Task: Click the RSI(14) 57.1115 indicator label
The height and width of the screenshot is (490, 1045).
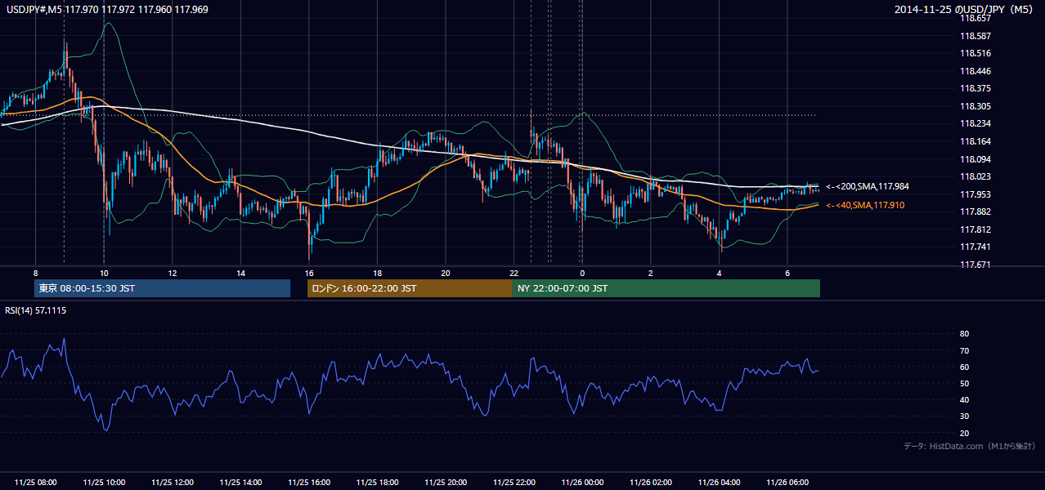Action: coord(35,310)
